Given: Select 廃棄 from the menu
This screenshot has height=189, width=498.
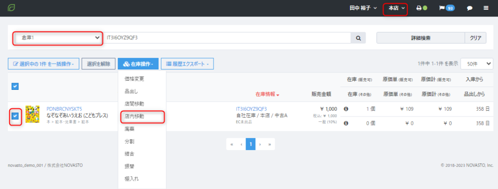Looking at the screenshot, I should [x=129, y=129].
